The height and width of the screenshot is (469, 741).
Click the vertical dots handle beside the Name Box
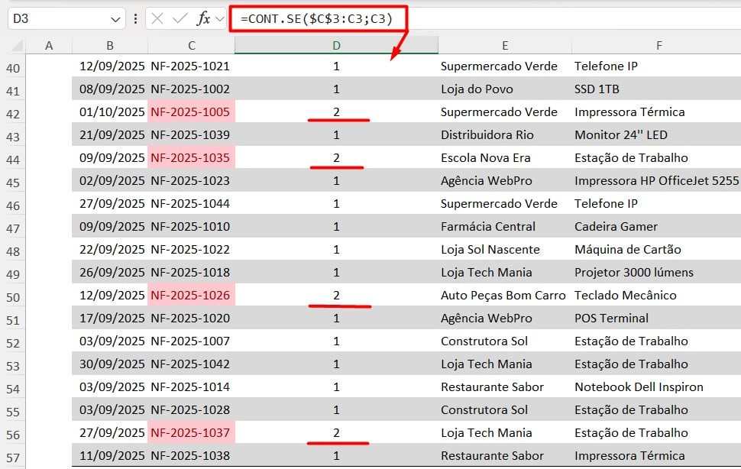pyautogui.click(x=136, y=19)
